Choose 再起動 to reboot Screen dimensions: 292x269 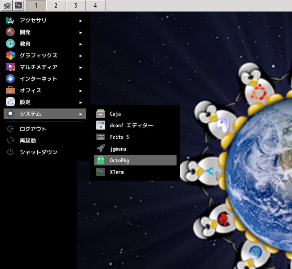[x=45, y=140]
